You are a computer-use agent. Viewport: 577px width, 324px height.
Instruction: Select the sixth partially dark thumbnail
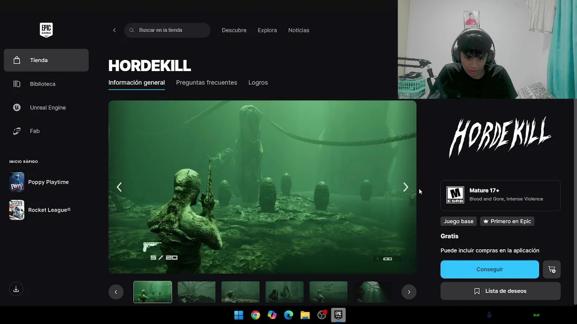click(372, 292)
